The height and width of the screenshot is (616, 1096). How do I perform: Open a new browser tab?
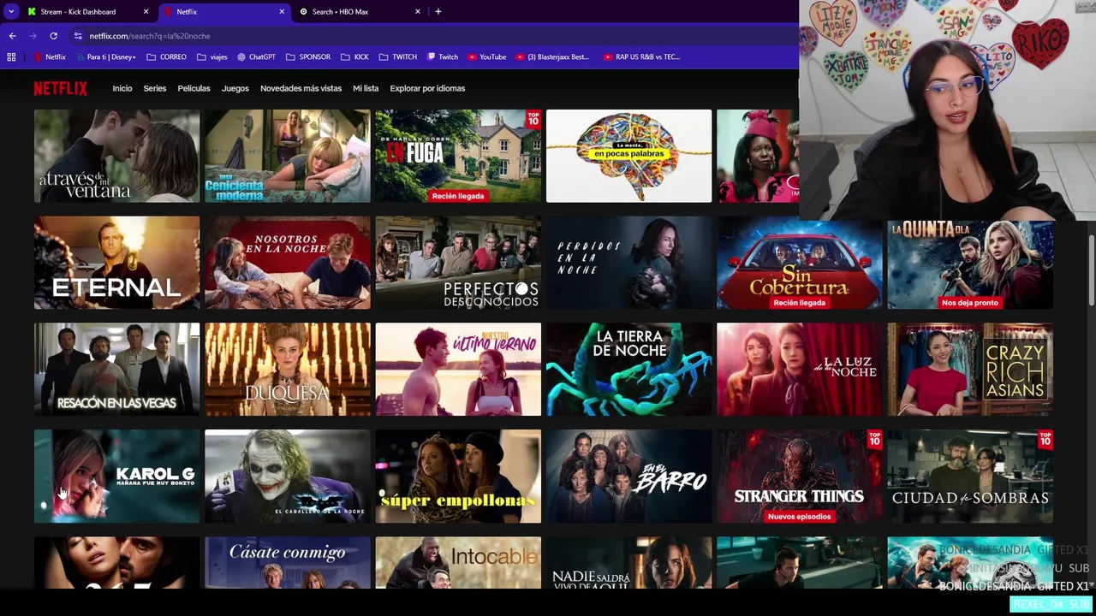coord(438,11)
